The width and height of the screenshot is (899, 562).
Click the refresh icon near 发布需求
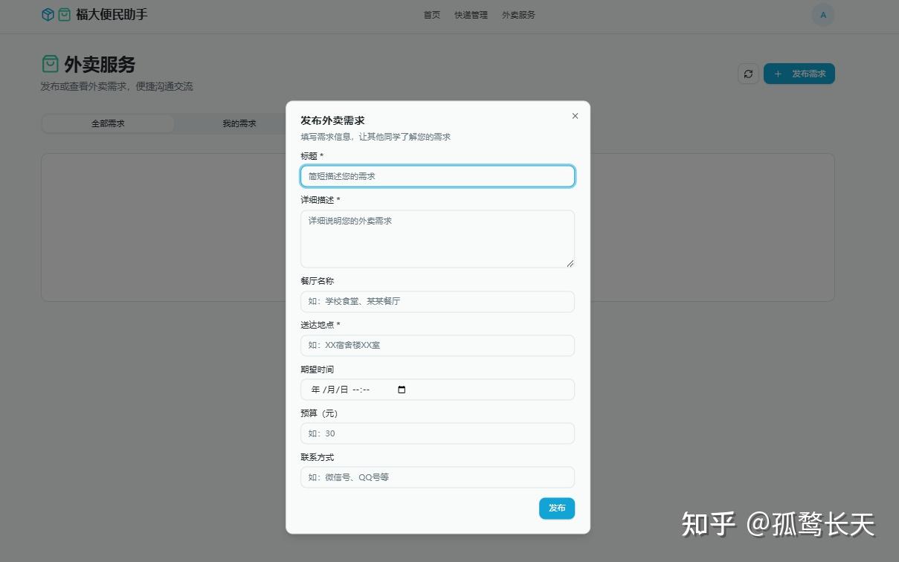click(x=748, y=74)
